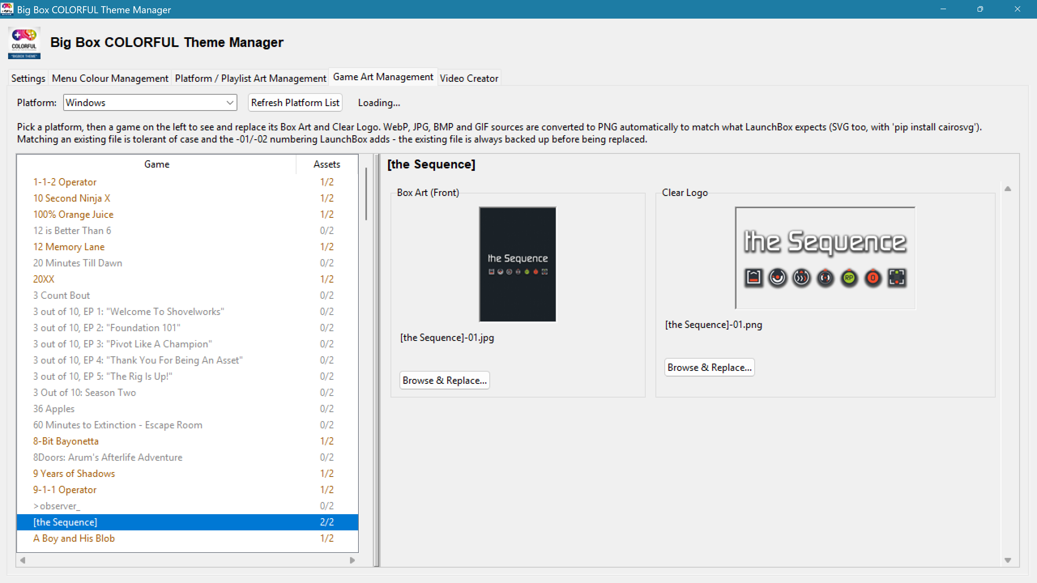Go to Platform / Playlist Art Management tab

[250, 78]
